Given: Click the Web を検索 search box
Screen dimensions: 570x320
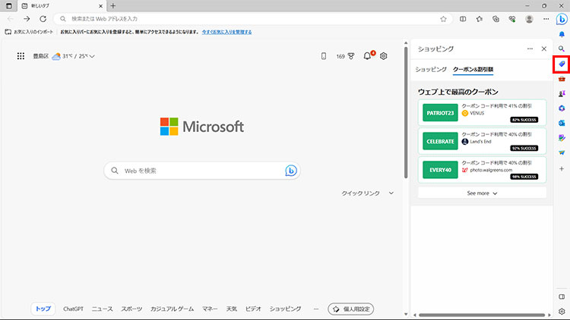Looking at the screenshot, I should pos(201,171).
